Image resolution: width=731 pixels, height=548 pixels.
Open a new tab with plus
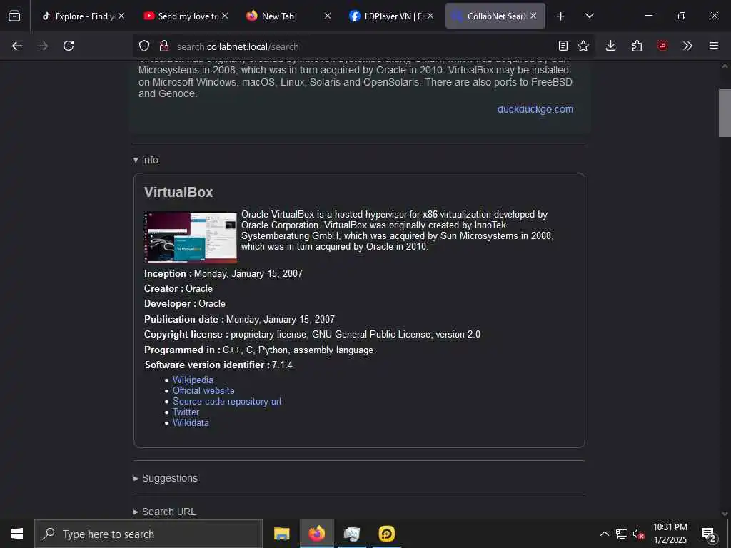(561, 16)
